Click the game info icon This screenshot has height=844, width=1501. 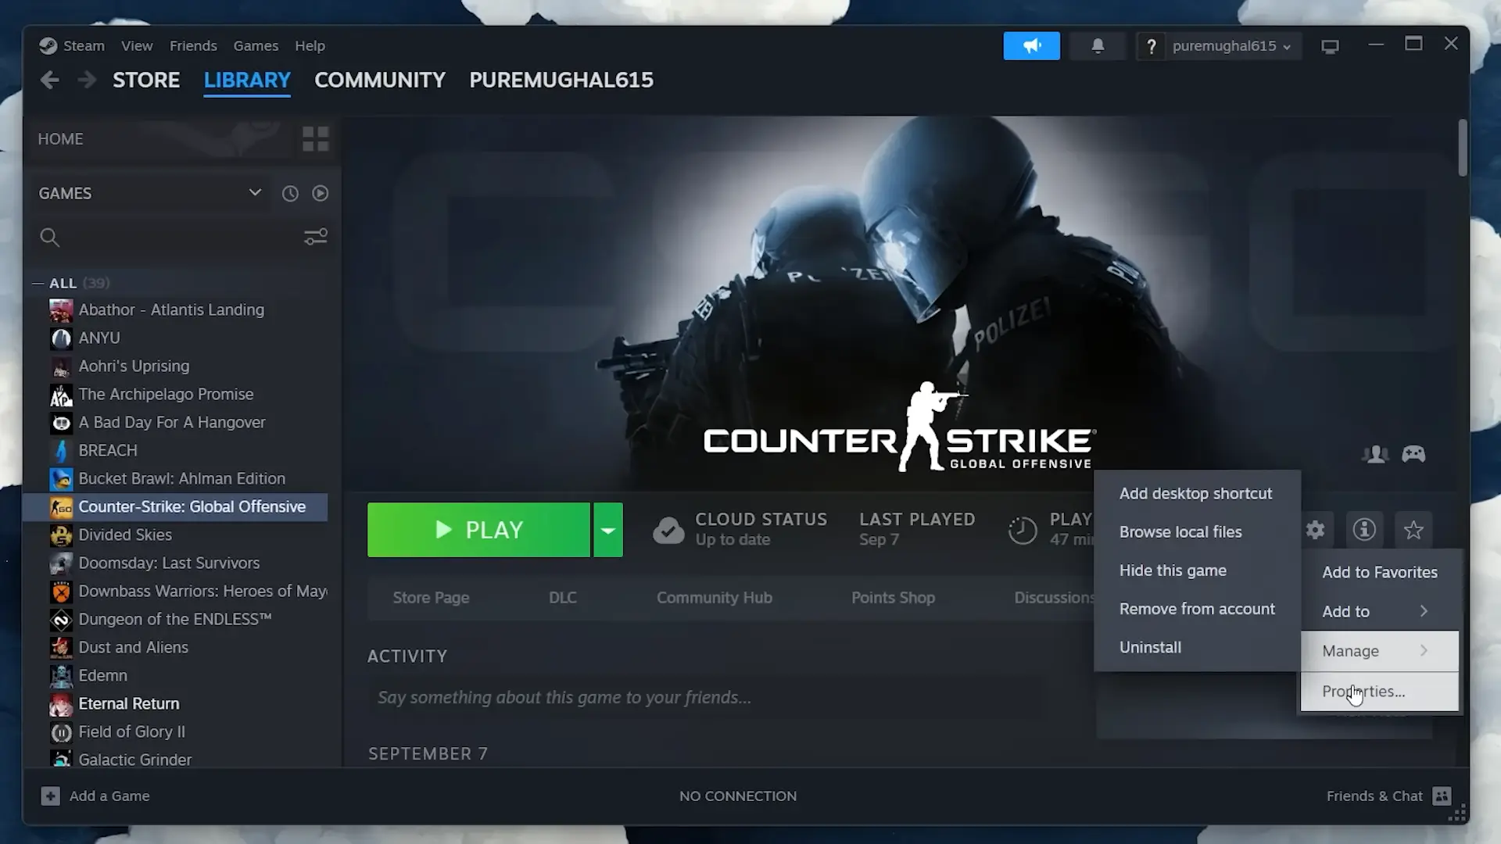click(1364, 530)
